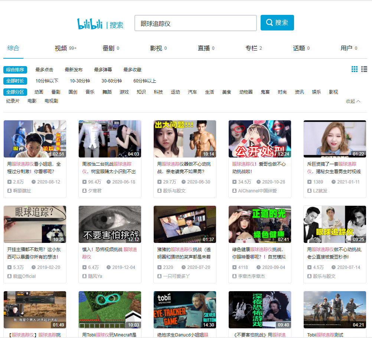The width and height of the screenshot is (372, 338).
Task: Select 全部分区 category filter
Action: pos(15,92)
